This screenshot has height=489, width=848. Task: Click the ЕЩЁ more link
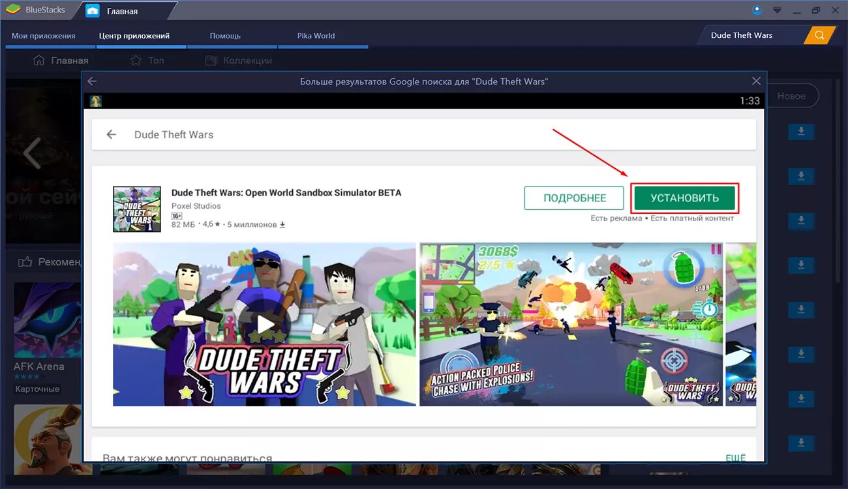735,458
